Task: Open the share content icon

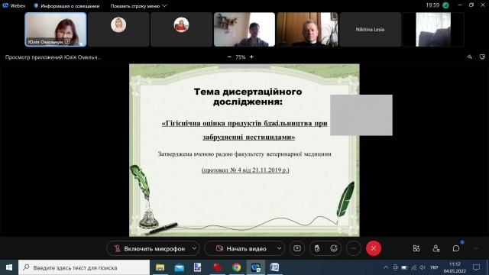Action: pyautogui.click(x=297, y=248)
